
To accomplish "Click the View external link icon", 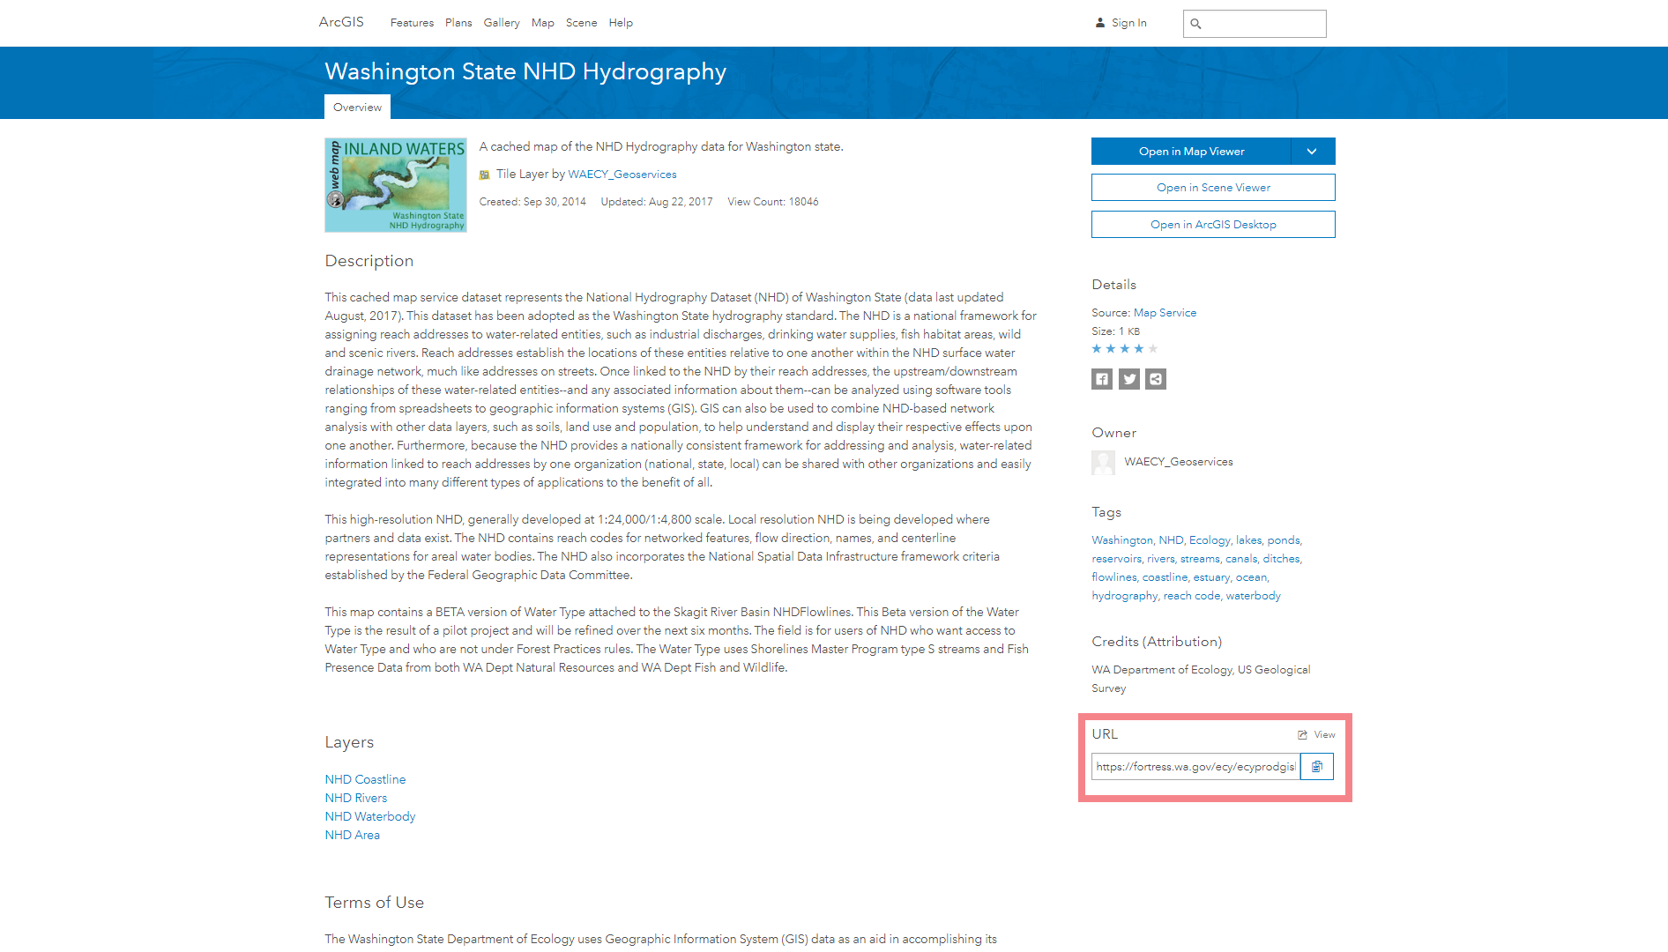I will click(1302, 734).
